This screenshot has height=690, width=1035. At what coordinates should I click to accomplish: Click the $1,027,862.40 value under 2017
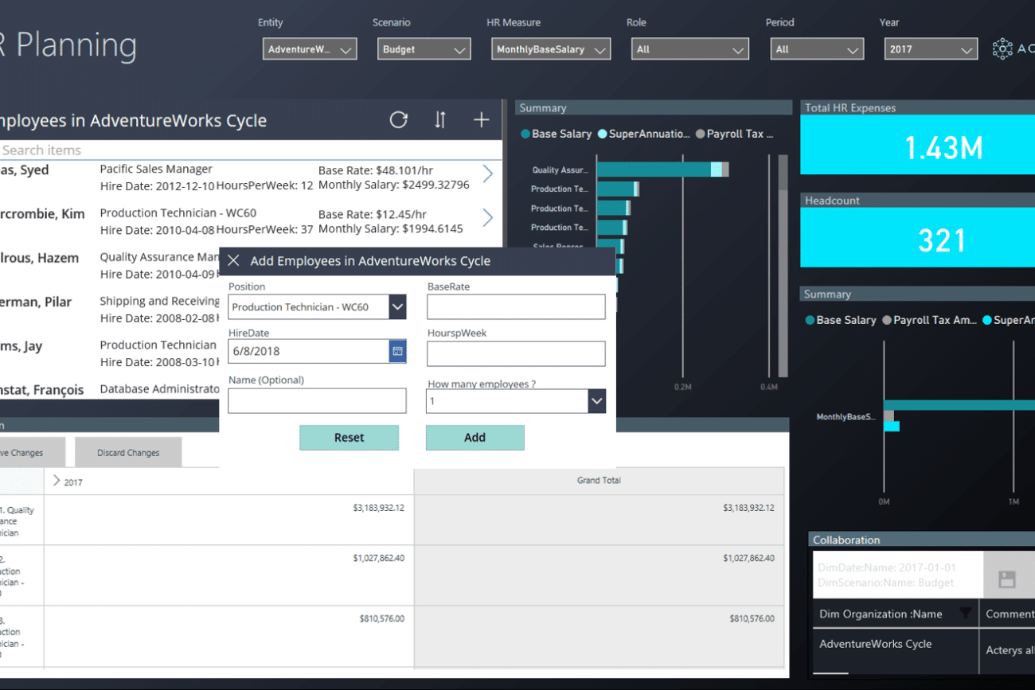[378, 559]
